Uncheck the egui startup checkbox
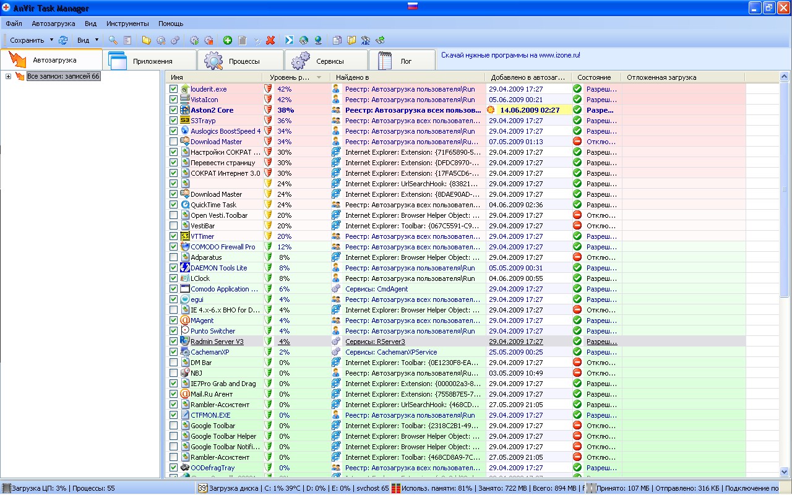This screenshot has width=792, height=495. pos(174,299)
